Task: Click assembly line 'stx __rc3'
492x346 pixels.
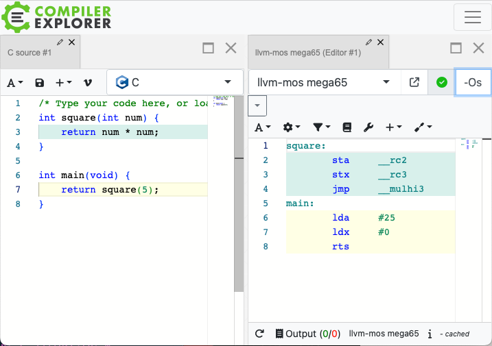Action: point(369,175)
